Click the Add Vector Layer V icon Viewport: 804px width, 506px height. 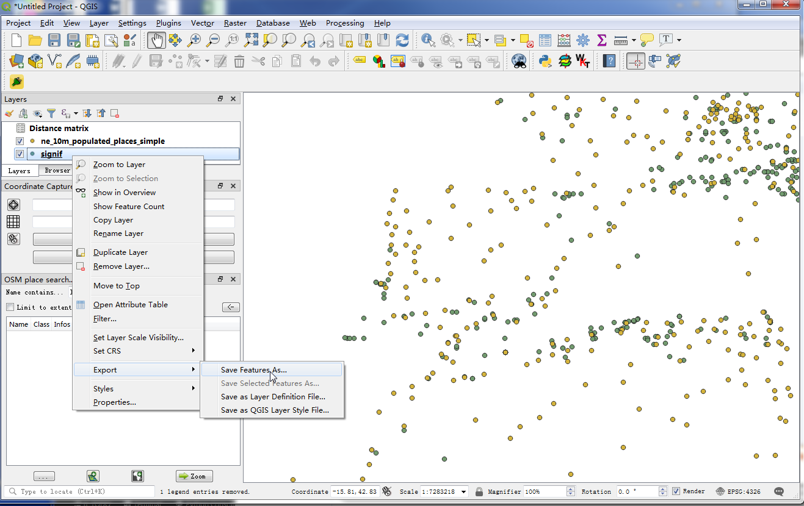tap(54, 61)
